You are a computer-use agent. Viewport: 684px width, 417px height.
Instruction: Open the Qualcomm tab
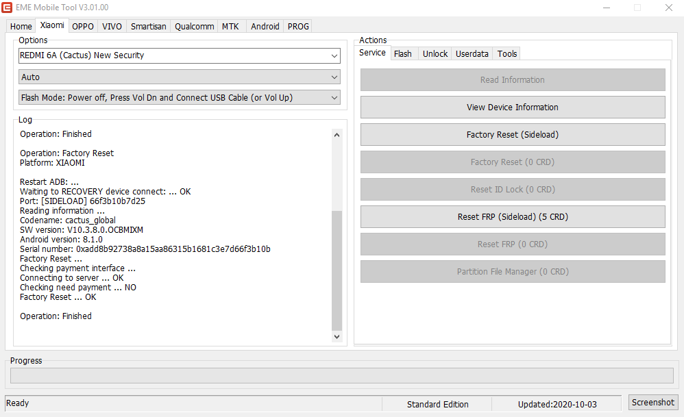pos(194,26)
